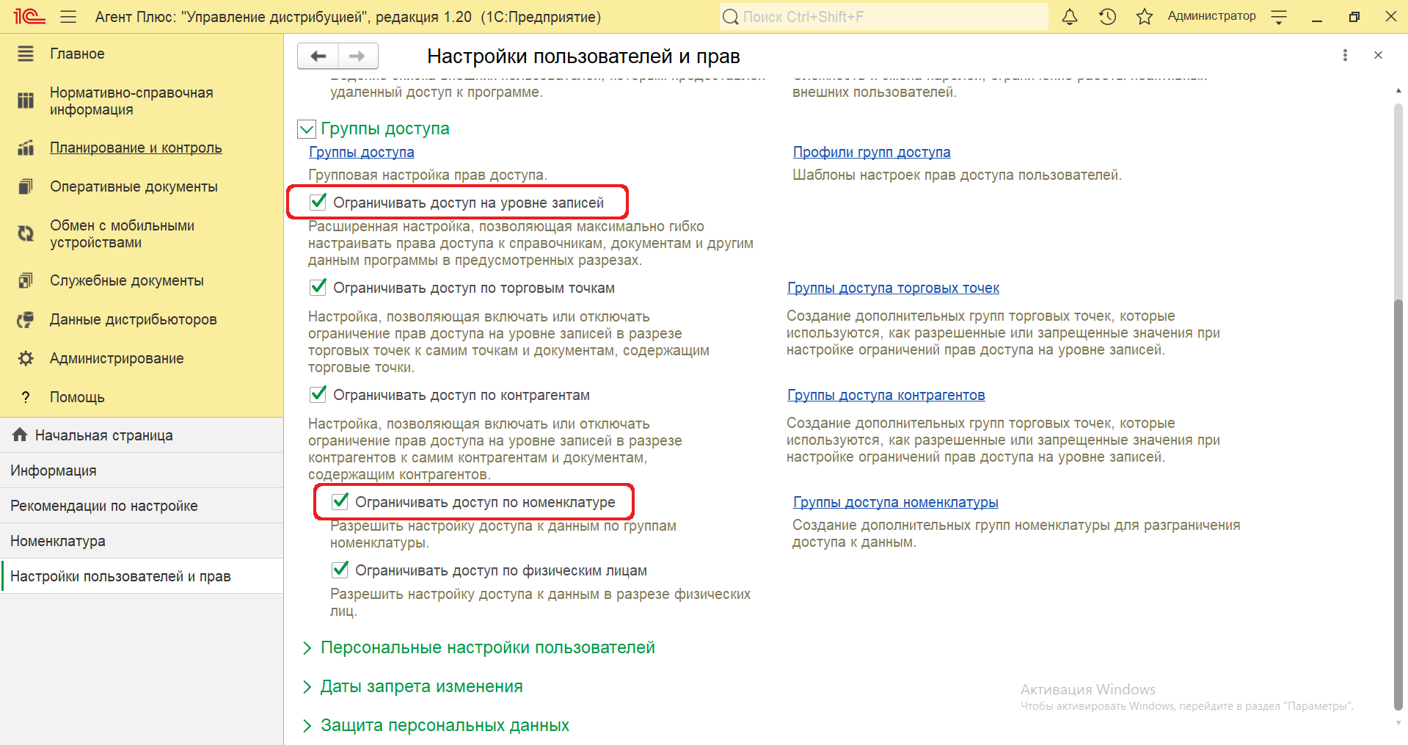
Task: Open service settings dropdown icon in title bar
Action: pos(1279,16)
